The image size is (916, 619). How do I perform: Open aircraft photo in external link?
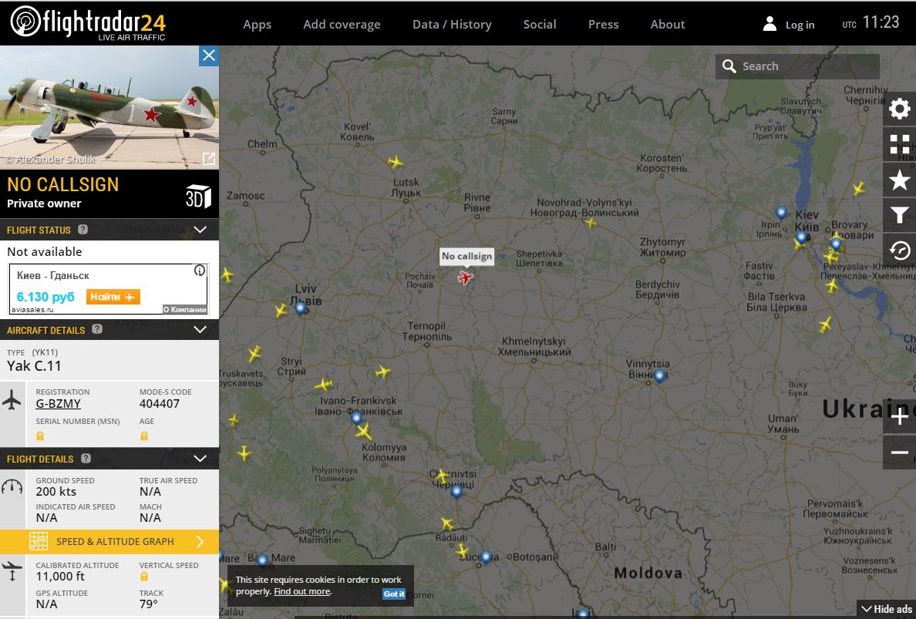click(208, 158)
